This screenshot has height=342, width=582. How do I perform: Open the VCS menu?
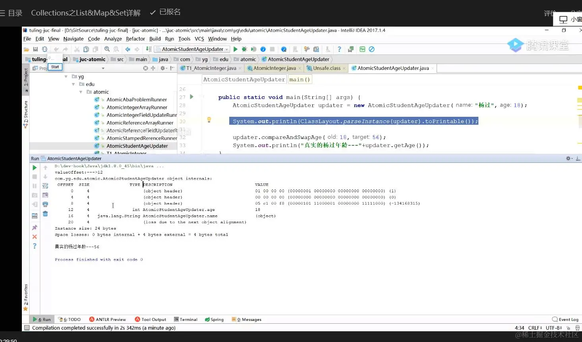tap(199, 39)
